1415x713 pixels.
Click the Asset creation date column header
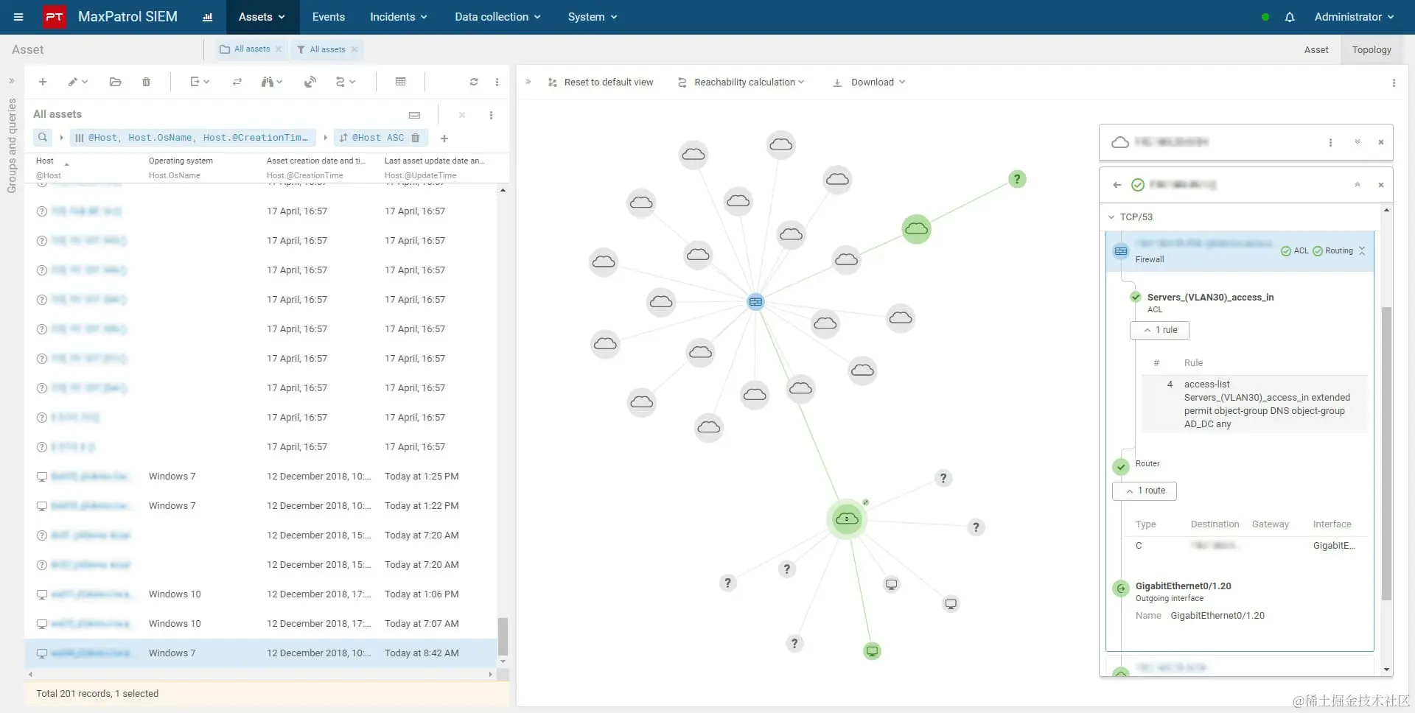point(315,161)
